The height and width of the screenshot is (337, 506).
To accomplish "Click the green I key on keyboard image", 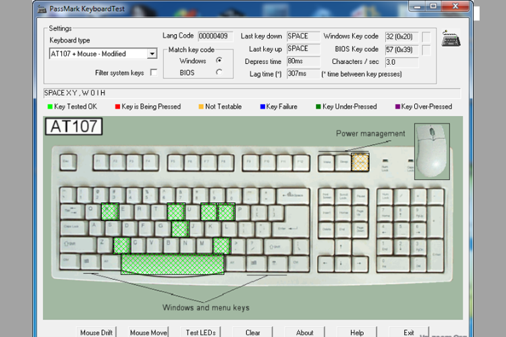I will coord(209,212).
